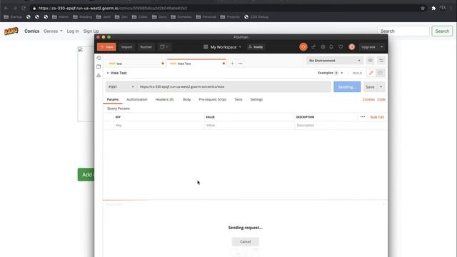Expand the Genres dropdown in site navbar
This screenshot has height=257, width=457.
tap(53, 31)
